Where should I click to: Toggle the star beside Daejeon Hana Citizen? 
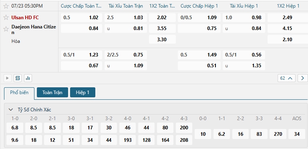[x=6, y=29]
